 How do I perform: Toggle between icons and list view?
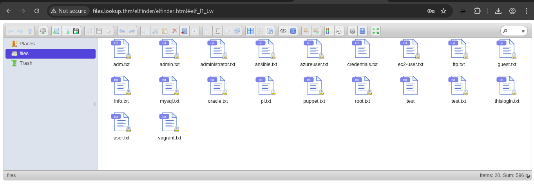tap(329, 31)
